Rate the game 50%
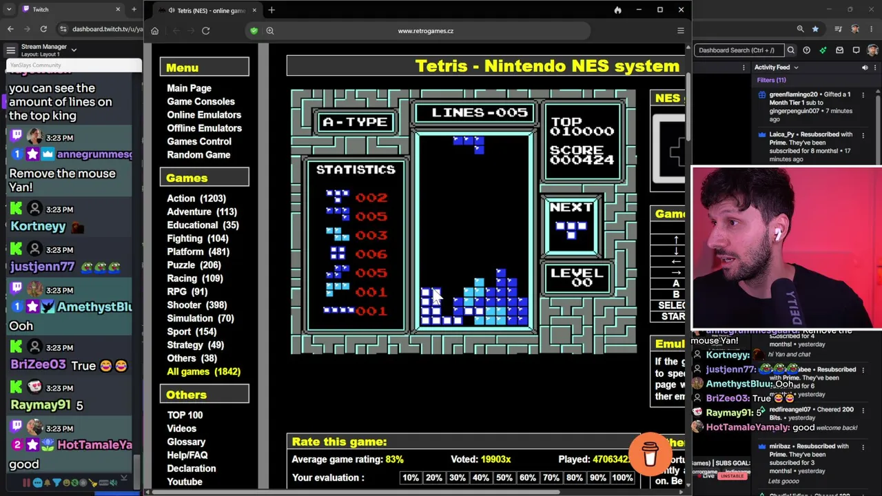 [x=504, y=478]
